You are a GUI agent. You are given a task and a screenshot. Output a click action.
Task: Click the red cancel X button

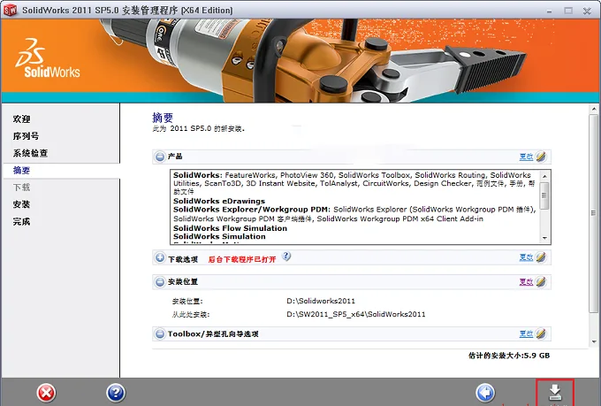tap(46, 393)
